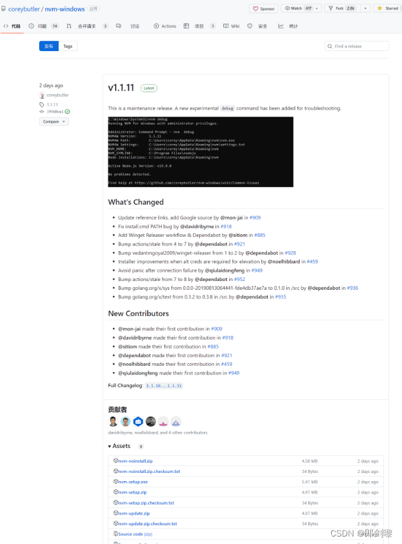Image resolution: width=402 pixels, height=544 pixels.
Task: Open the Wiki tab
Action: coord(231,26)
